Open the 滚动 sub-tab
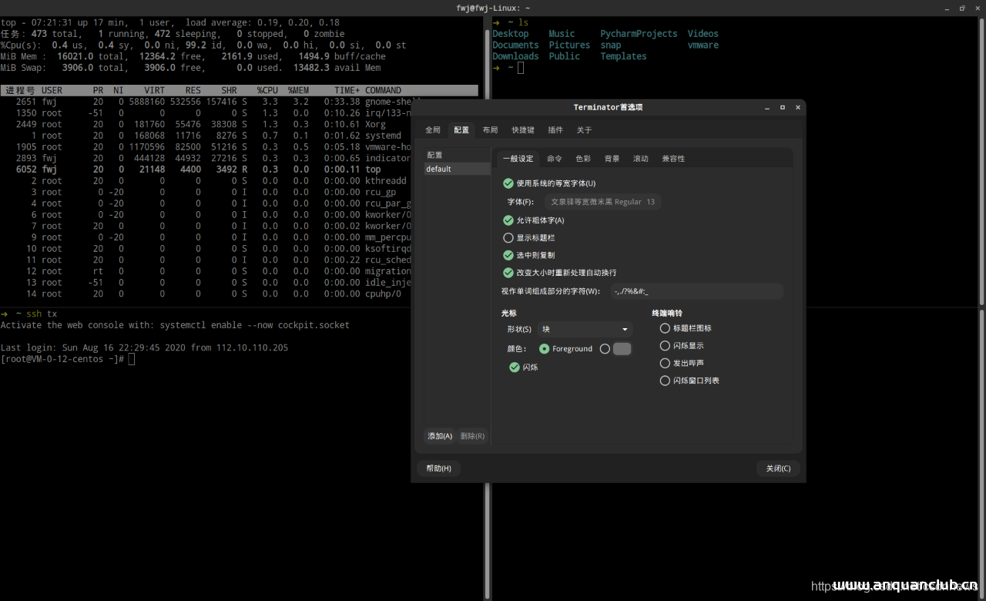The width and height of the screenshot is (986, 601). (x=640, y=159)
